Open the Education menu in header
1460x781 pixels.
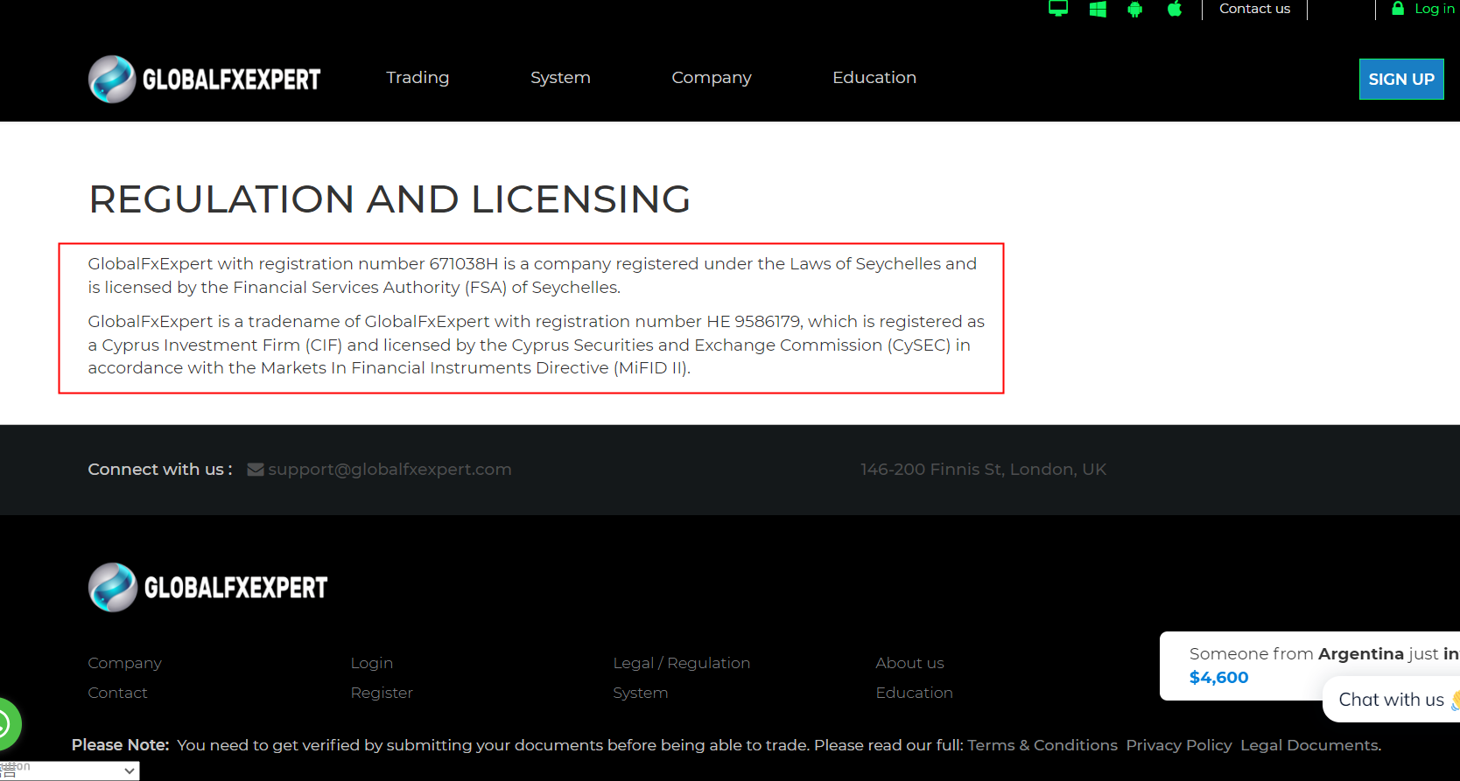pos(874,78)
